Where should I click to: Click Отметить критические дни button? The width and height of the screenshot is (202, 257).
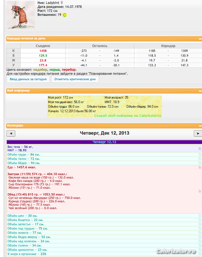[75, 79]
